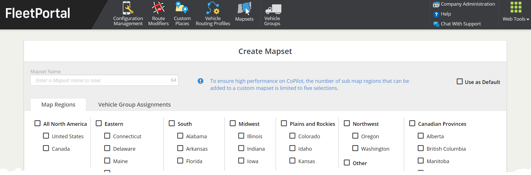Check Washington
This screenshot has width=531, height=175.
click(355, 148)
